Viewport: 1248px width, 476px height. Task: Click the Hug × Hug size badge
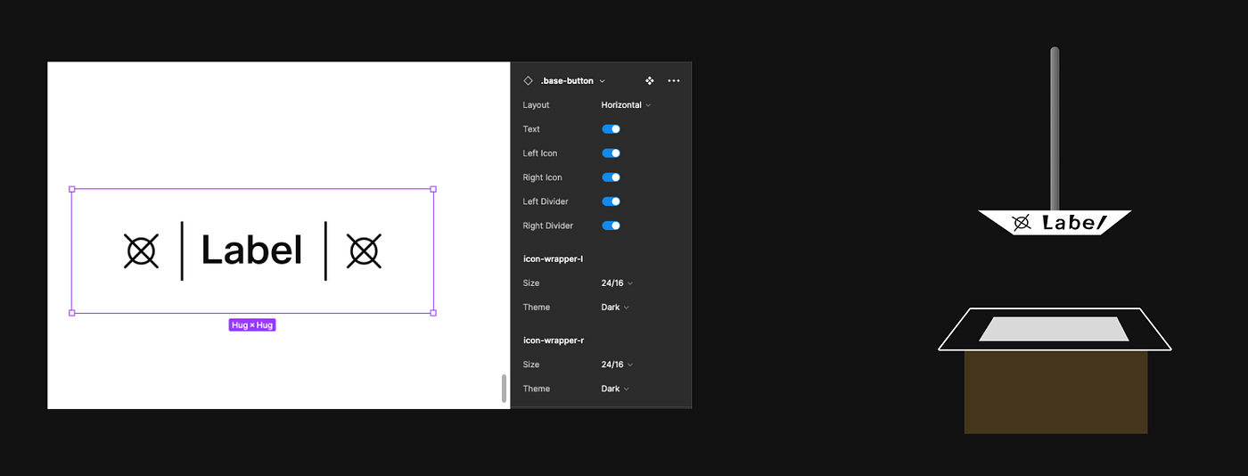click(252, 325)
